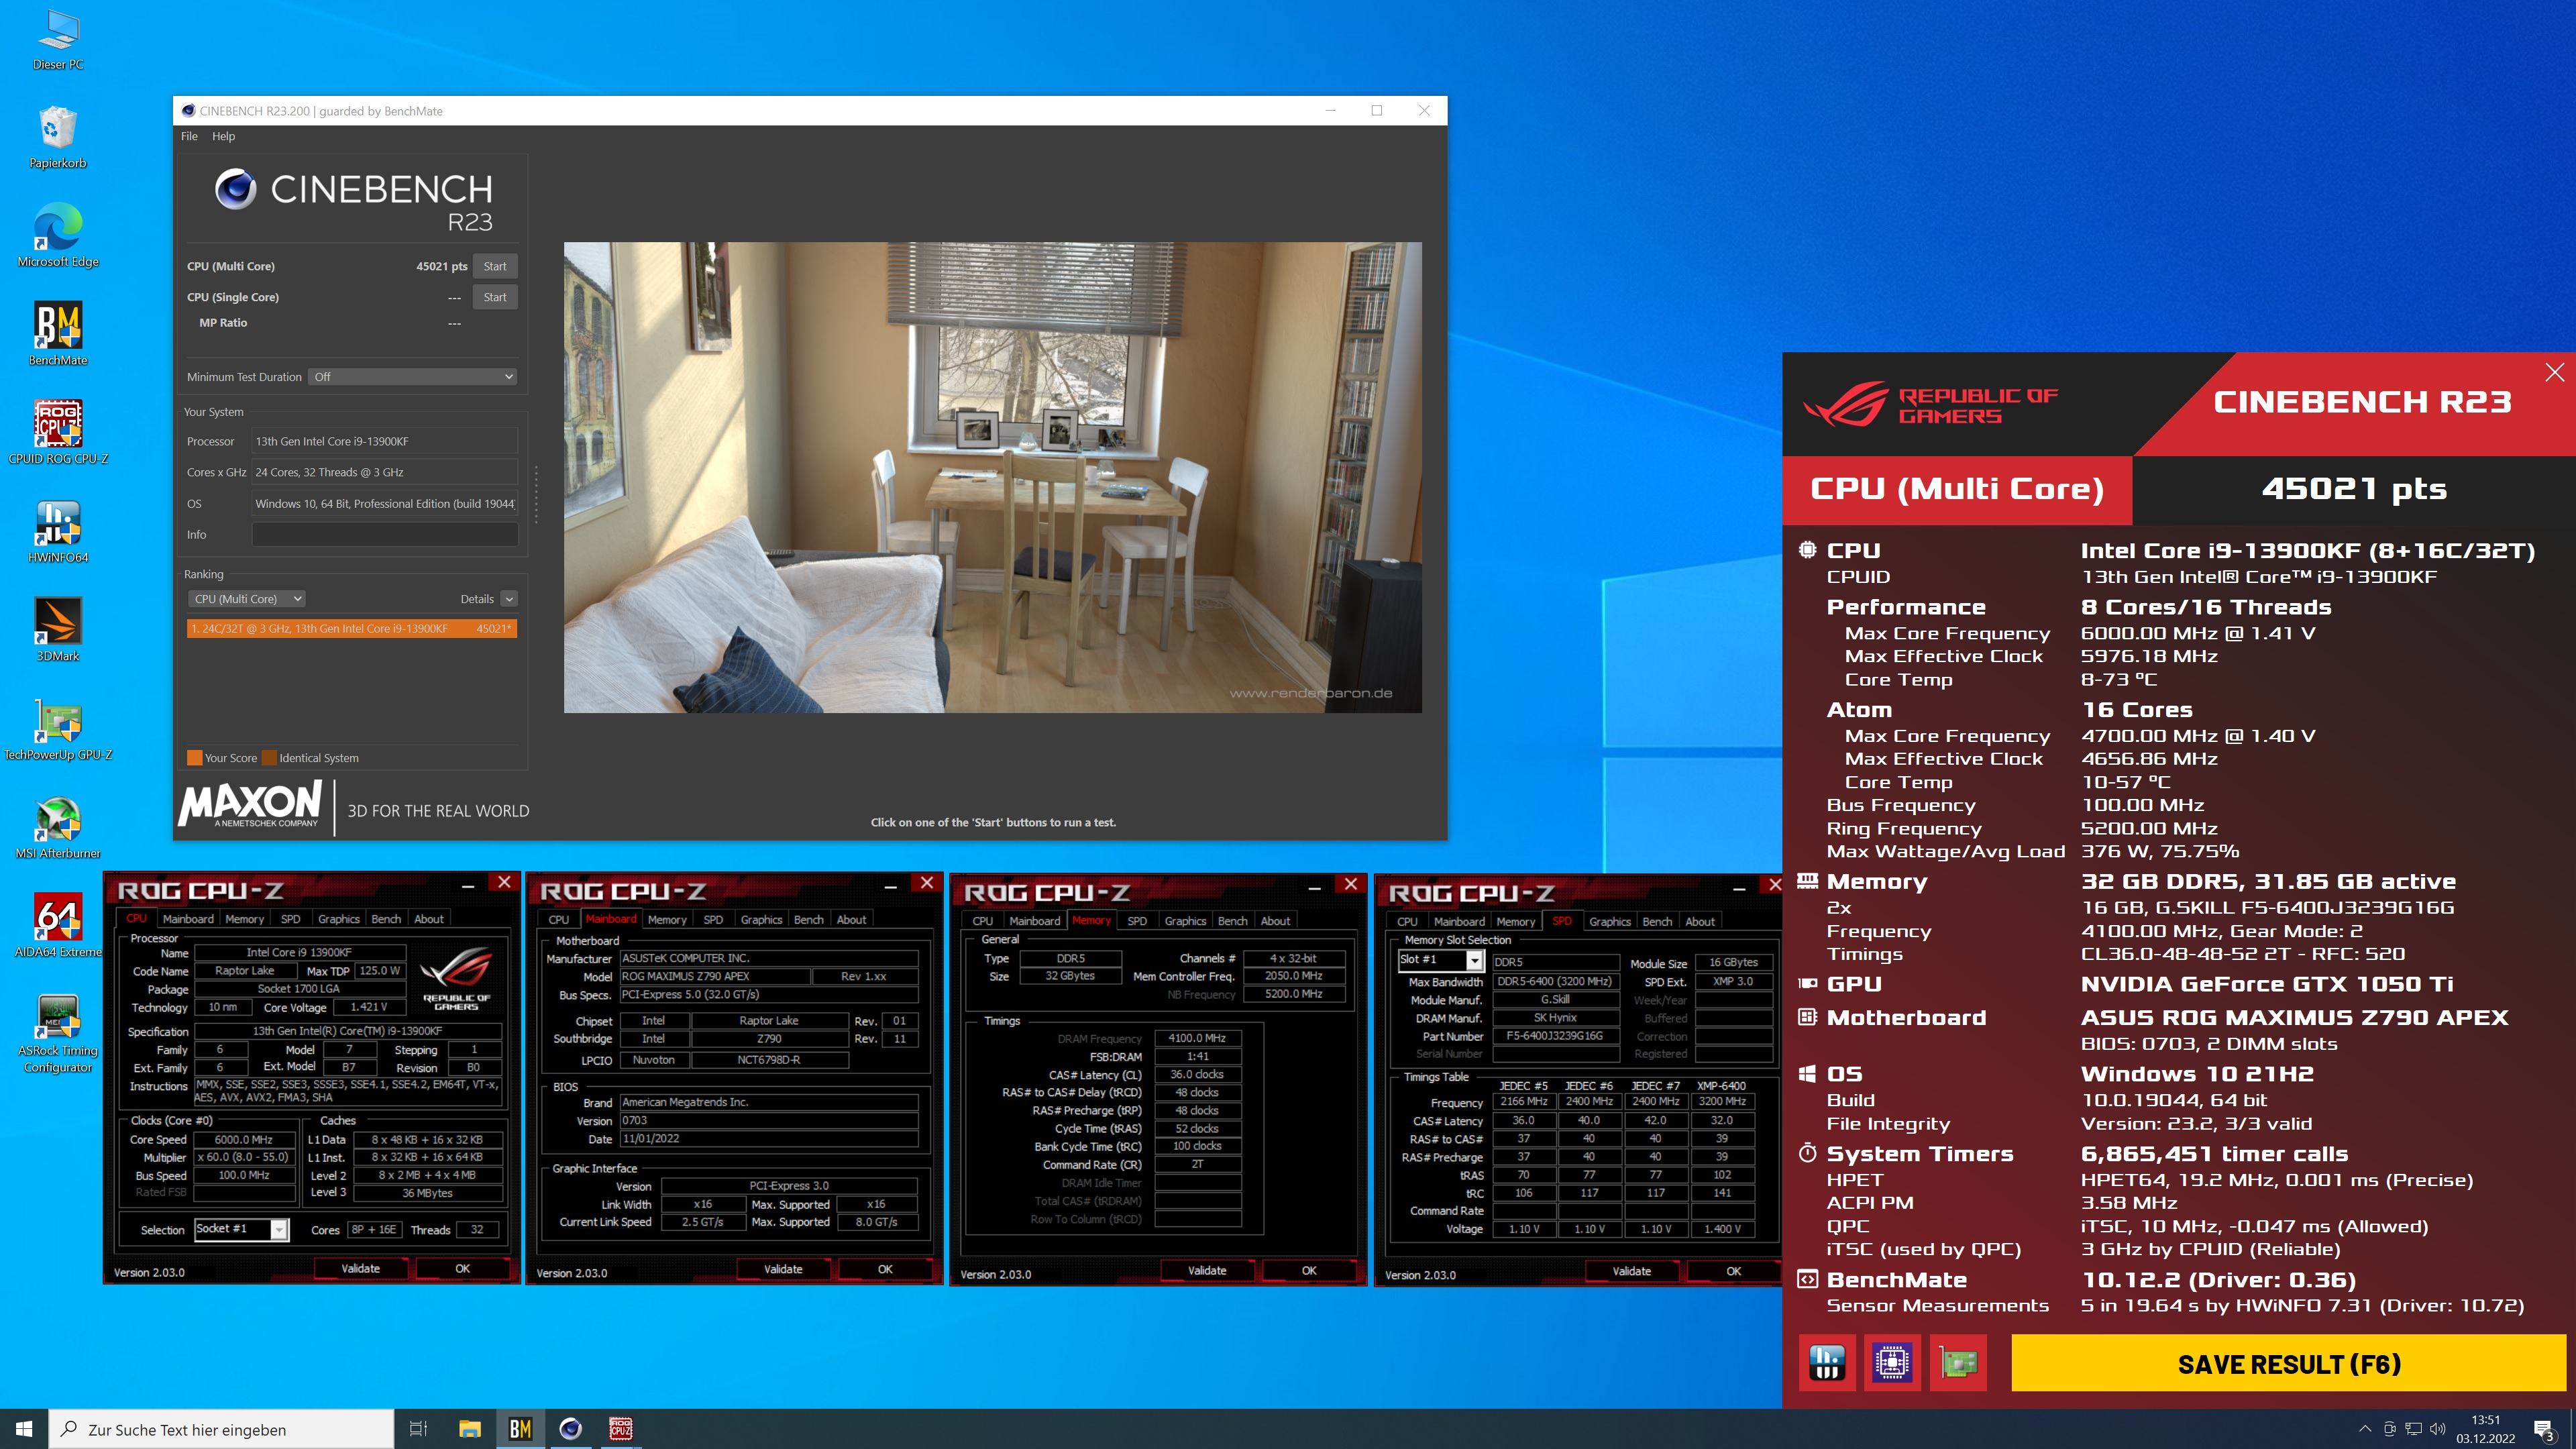
Task: Click SAVE RESULT (F6) button
Action: coord(2289,1363)
